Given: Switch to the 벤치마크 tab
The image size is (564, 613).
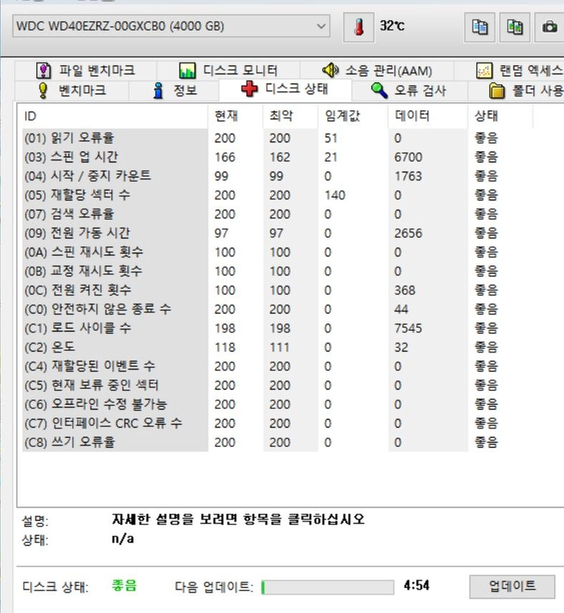Looking at the screenshot, I should (72, 90).
